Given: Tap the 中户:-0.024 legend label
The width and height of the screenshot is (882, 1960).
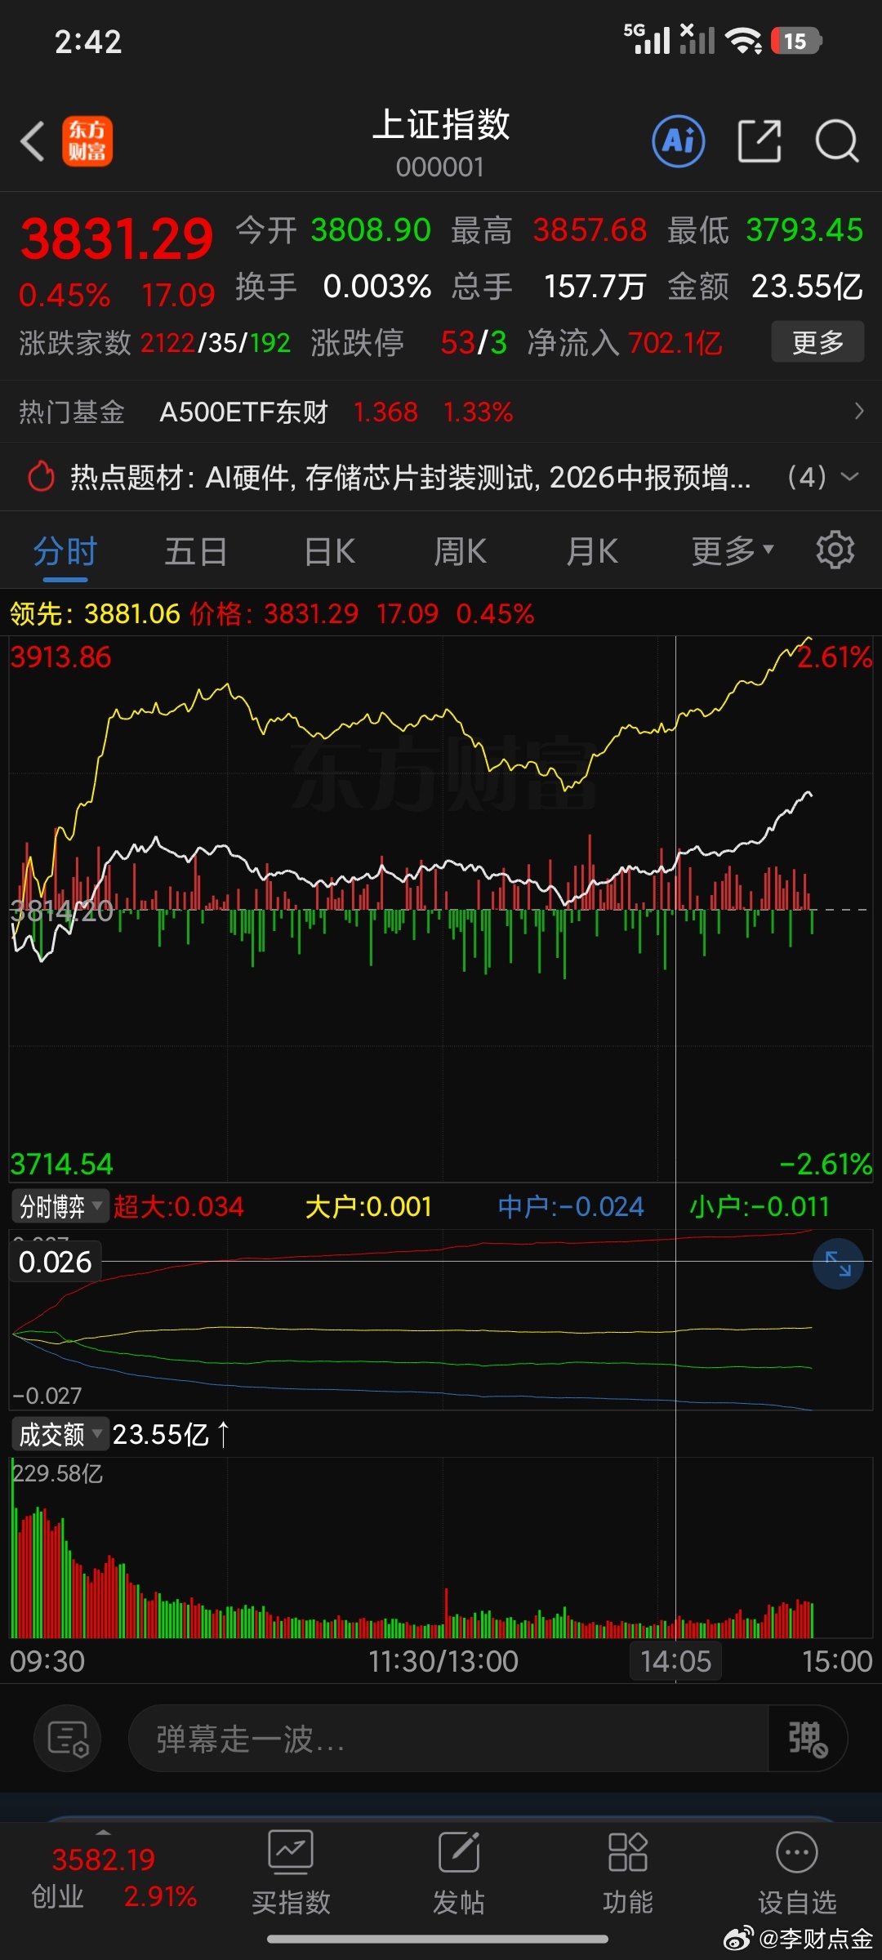Looking at the screenshot, I should [x=571, y=1206].
